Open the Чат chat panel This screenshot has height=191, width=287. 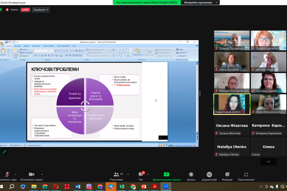click(x=141, y=174)
